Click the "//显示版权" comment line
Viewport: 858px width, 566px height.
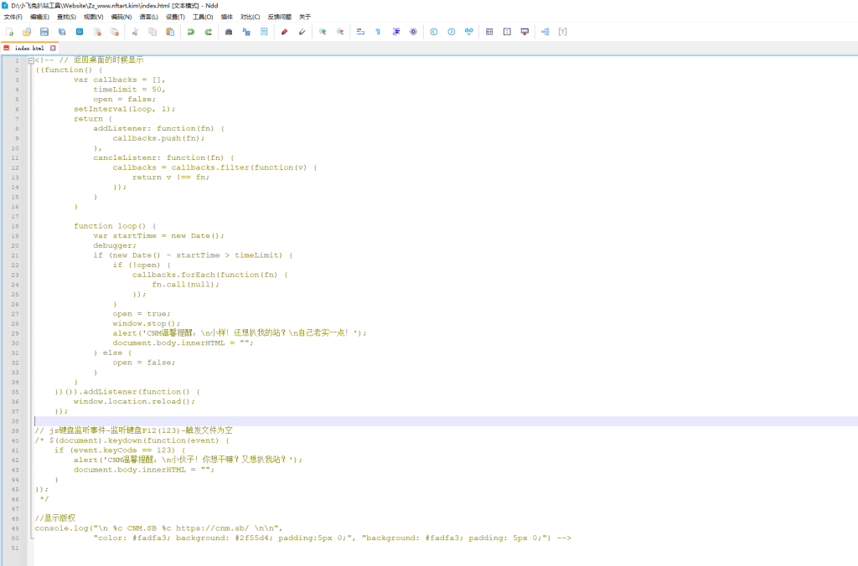[54, 518]
